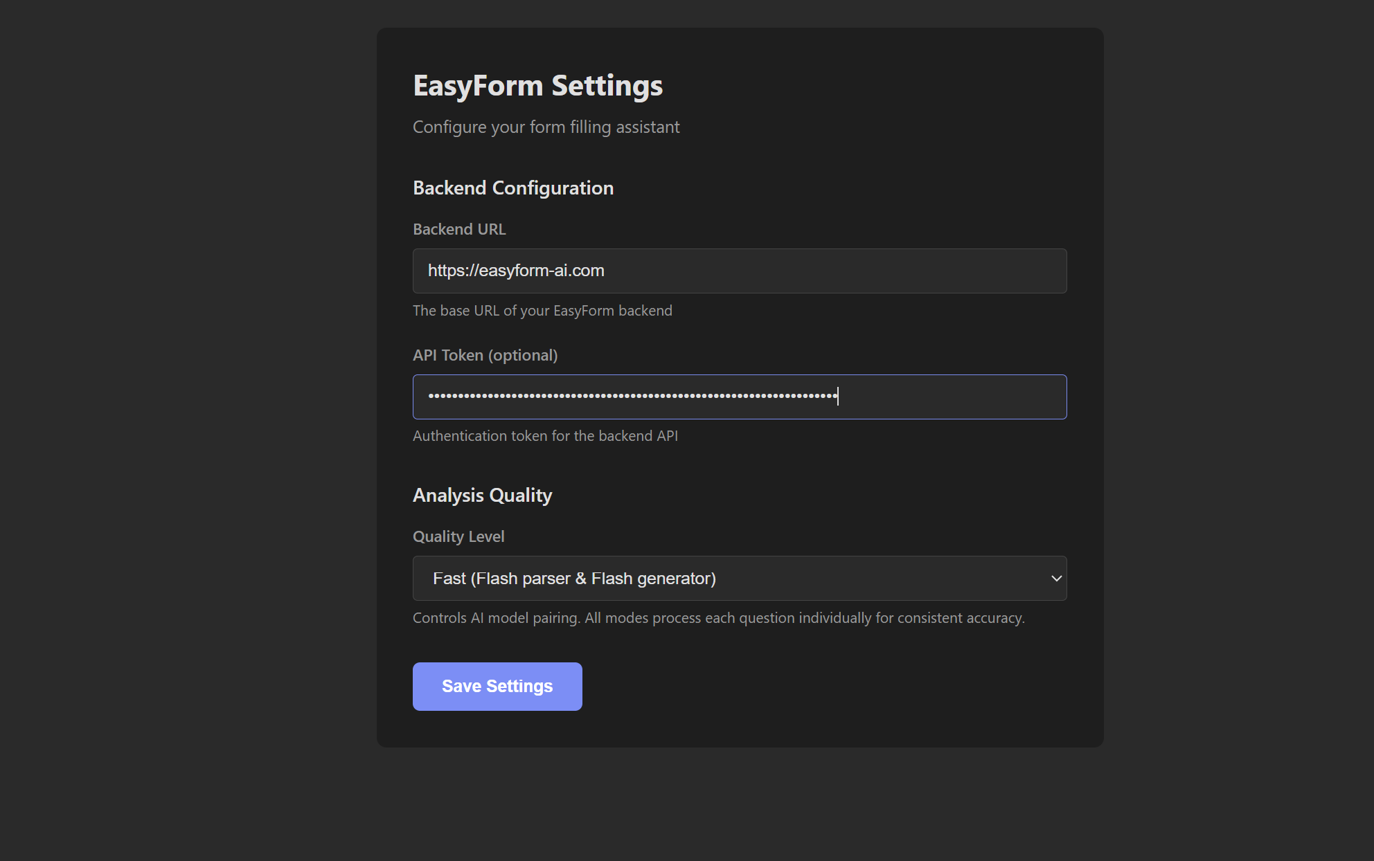Click the 'Backend Configuration' section heading

tap(513, 188)
